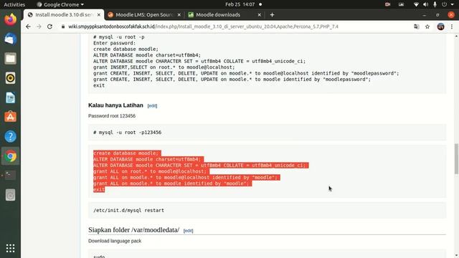Click 'grant ALL on root.* to moodle@localhost;' line
The height and width of the screenshot is (258, 459).
[x=150, y=171]
